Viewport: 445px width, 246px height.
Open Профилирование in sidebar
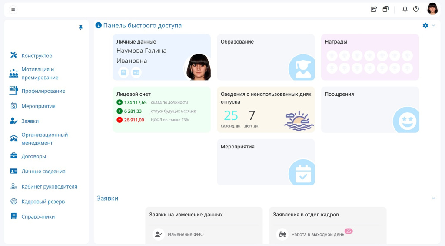click(43, 91)
